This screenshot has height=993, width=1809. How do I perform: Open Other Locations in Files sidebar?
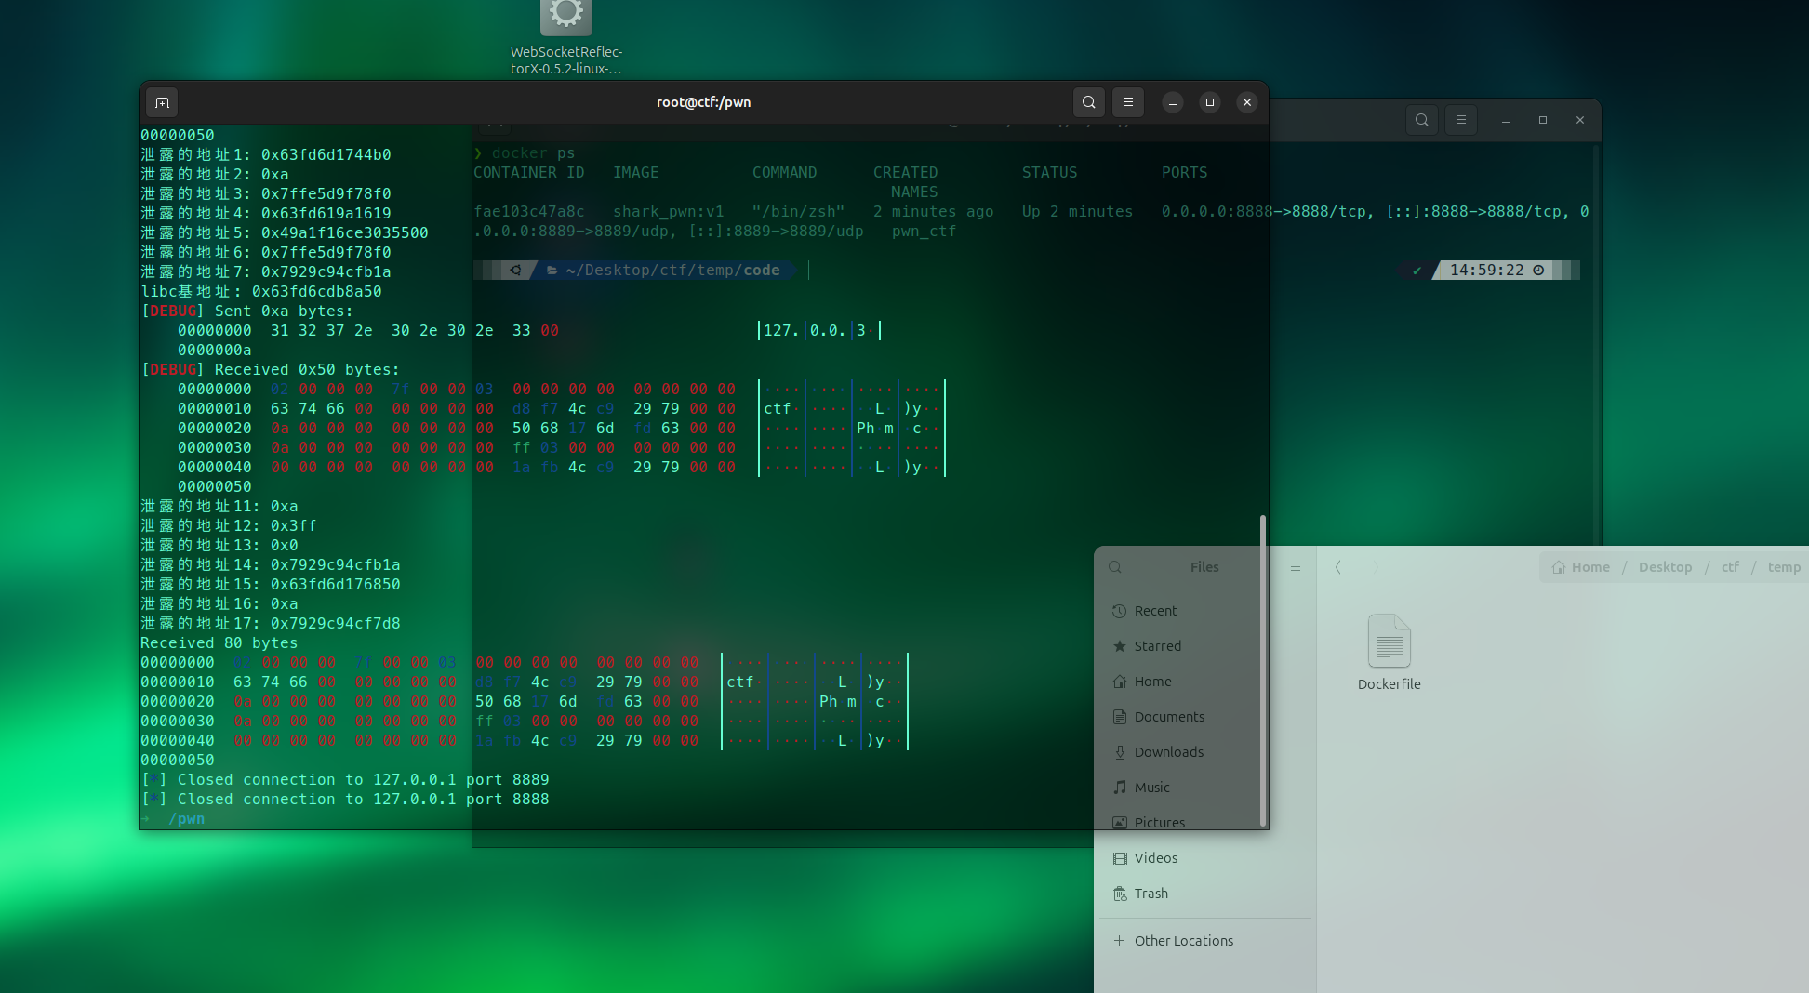1205,941
